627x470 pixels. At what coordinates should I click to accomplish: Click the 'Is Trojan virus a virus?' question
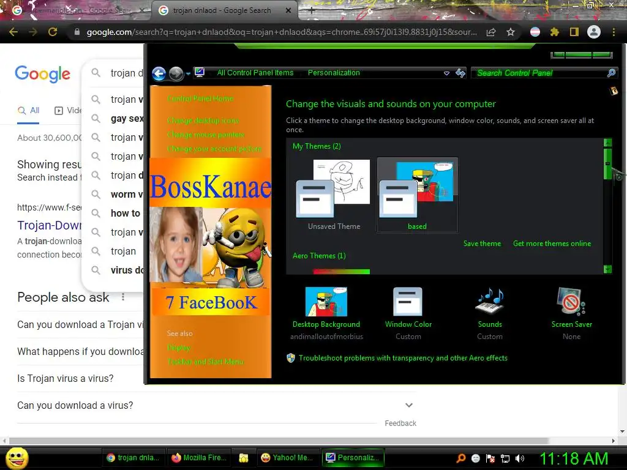(x=65, y=378)
